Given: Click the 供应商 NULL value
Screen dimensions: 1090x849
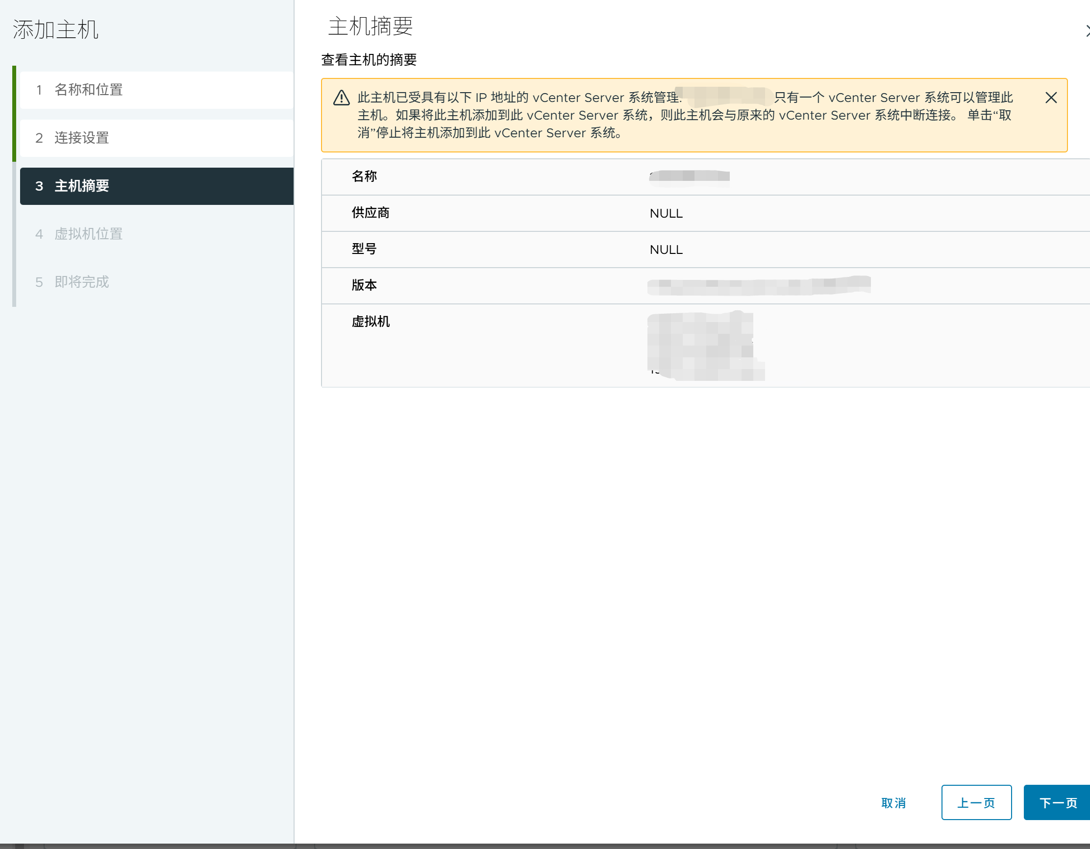Looking at the screenshot, I should pos(666,213).
